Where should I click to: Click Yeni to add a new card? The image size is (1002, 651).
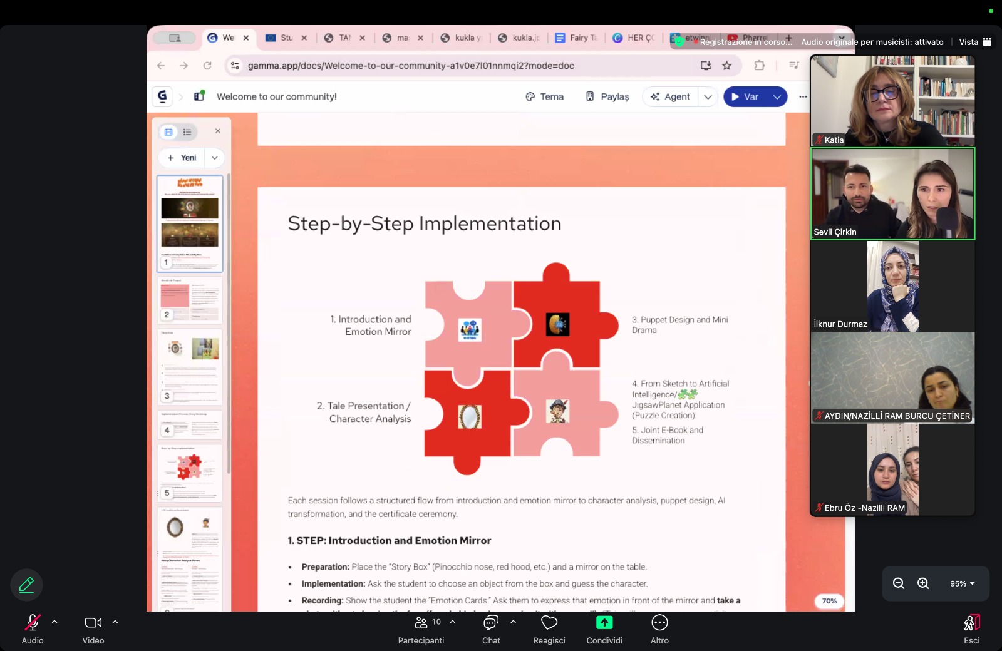point(182,158)
